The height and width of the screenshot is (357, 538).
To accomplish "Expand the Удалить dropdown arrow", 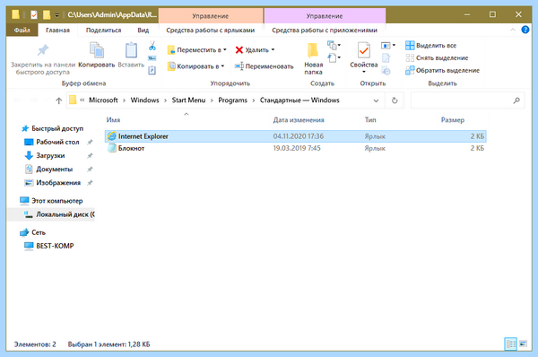I will 273,49.
